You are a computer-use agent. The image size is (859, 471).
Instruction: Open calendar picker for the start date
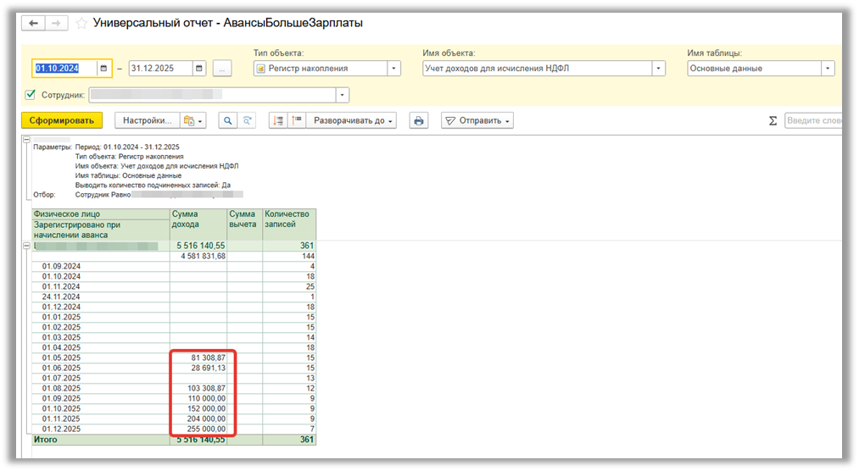pyautogui.click(x=103, y=69)
